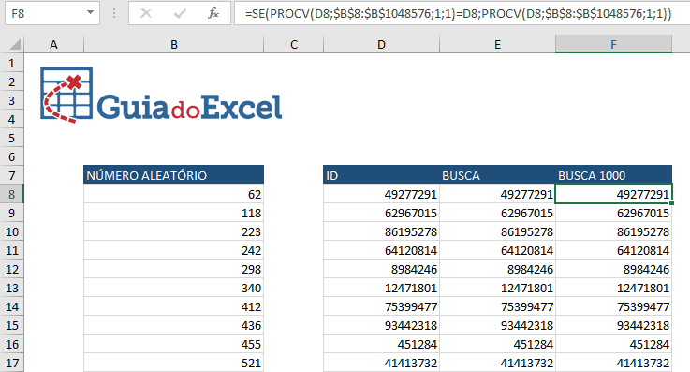Select row 9 header
690x372 pixels.
click(12, 213)
